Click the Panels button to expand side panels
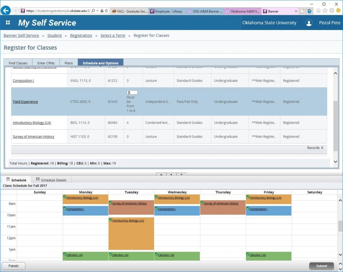Screen dimensions: 343x272 (13, 266)
